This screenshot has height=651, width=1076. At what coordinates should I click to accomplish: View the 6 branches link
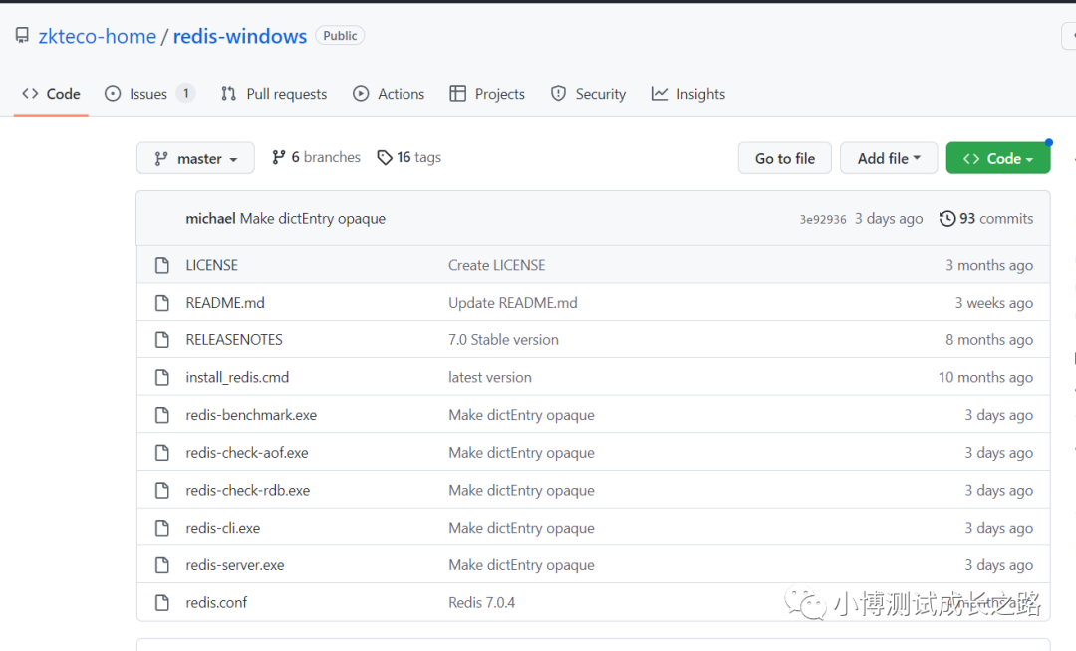(316, 157)
